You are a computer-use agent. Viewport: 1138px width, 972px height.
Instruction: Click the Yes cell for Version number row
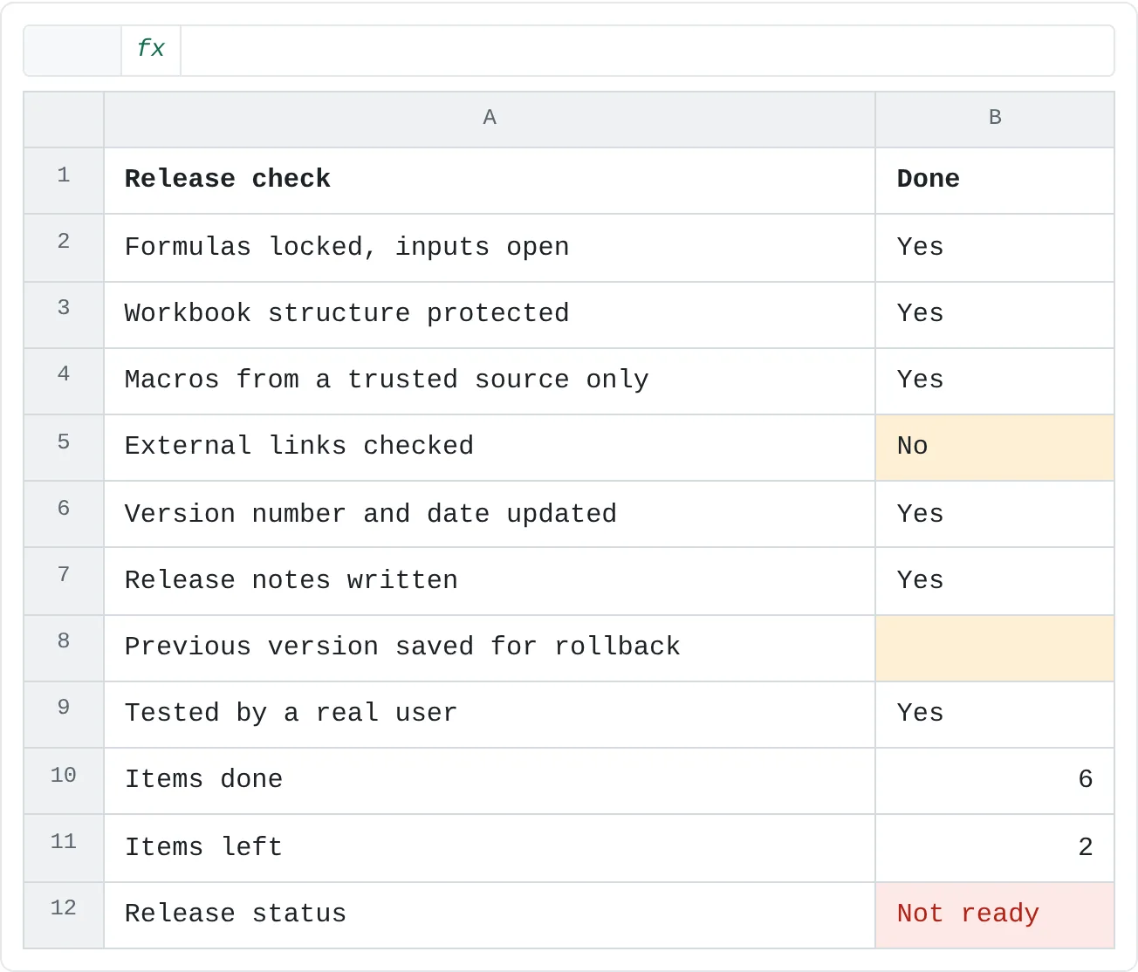coord(995,514)
